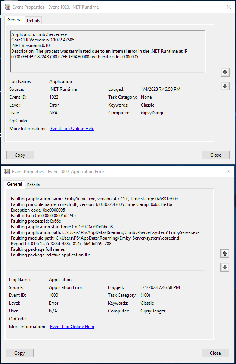Click the up arrow to view previous event

(x=225, y=72)
